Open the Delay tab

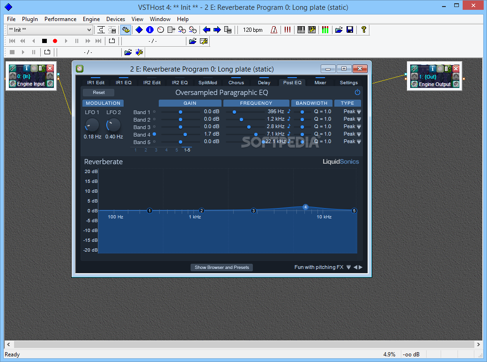(x=264, y=82)
